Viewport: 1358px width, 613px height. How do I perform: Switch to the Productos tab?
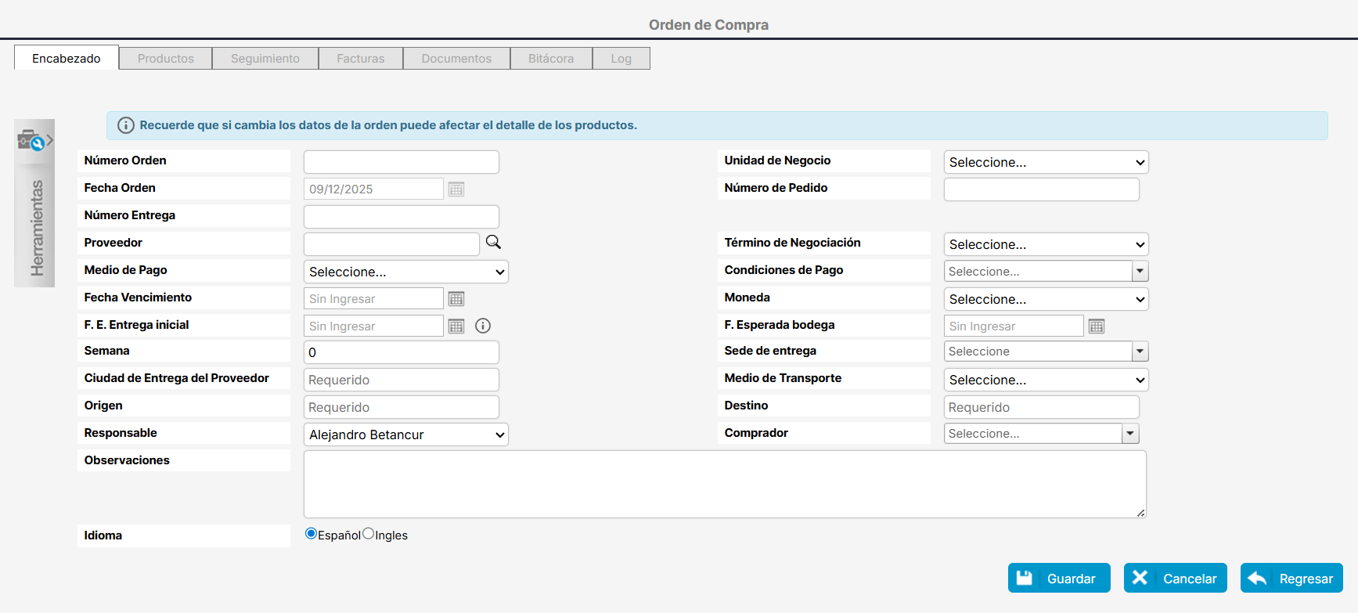point(165,59)
